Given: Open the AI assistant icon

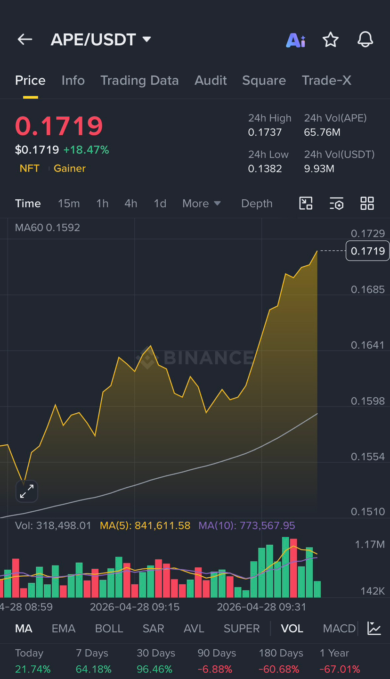Looking at the screenshot, I should click(296, 40).
